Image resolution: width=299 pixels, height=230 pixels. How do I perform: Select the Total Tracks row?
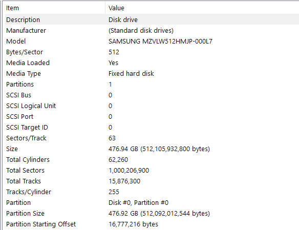pyautogui.click(x=152, y=181)
